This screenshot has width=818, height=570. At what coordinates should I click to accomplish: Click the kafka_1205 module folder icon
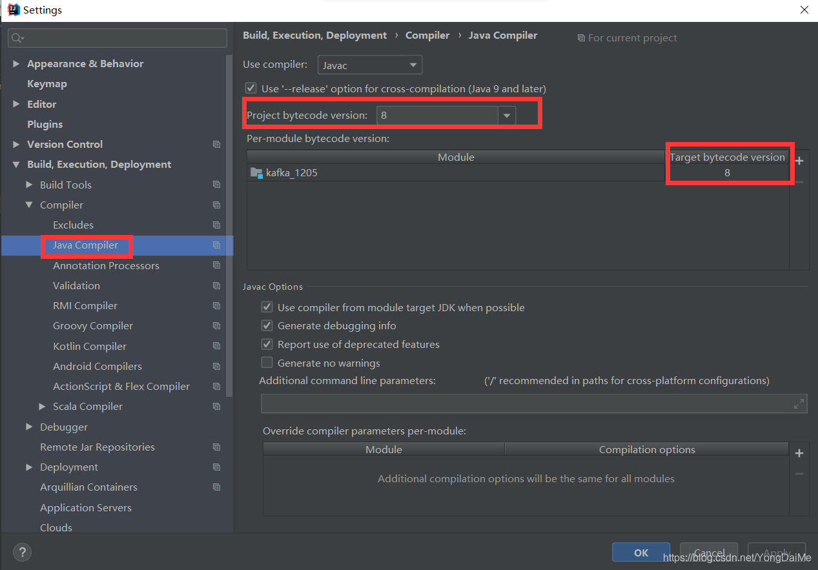point(256,172)
